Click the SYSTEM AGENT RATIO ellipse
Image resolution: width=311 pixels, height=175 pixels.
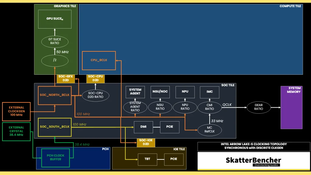tap(135, 107)
